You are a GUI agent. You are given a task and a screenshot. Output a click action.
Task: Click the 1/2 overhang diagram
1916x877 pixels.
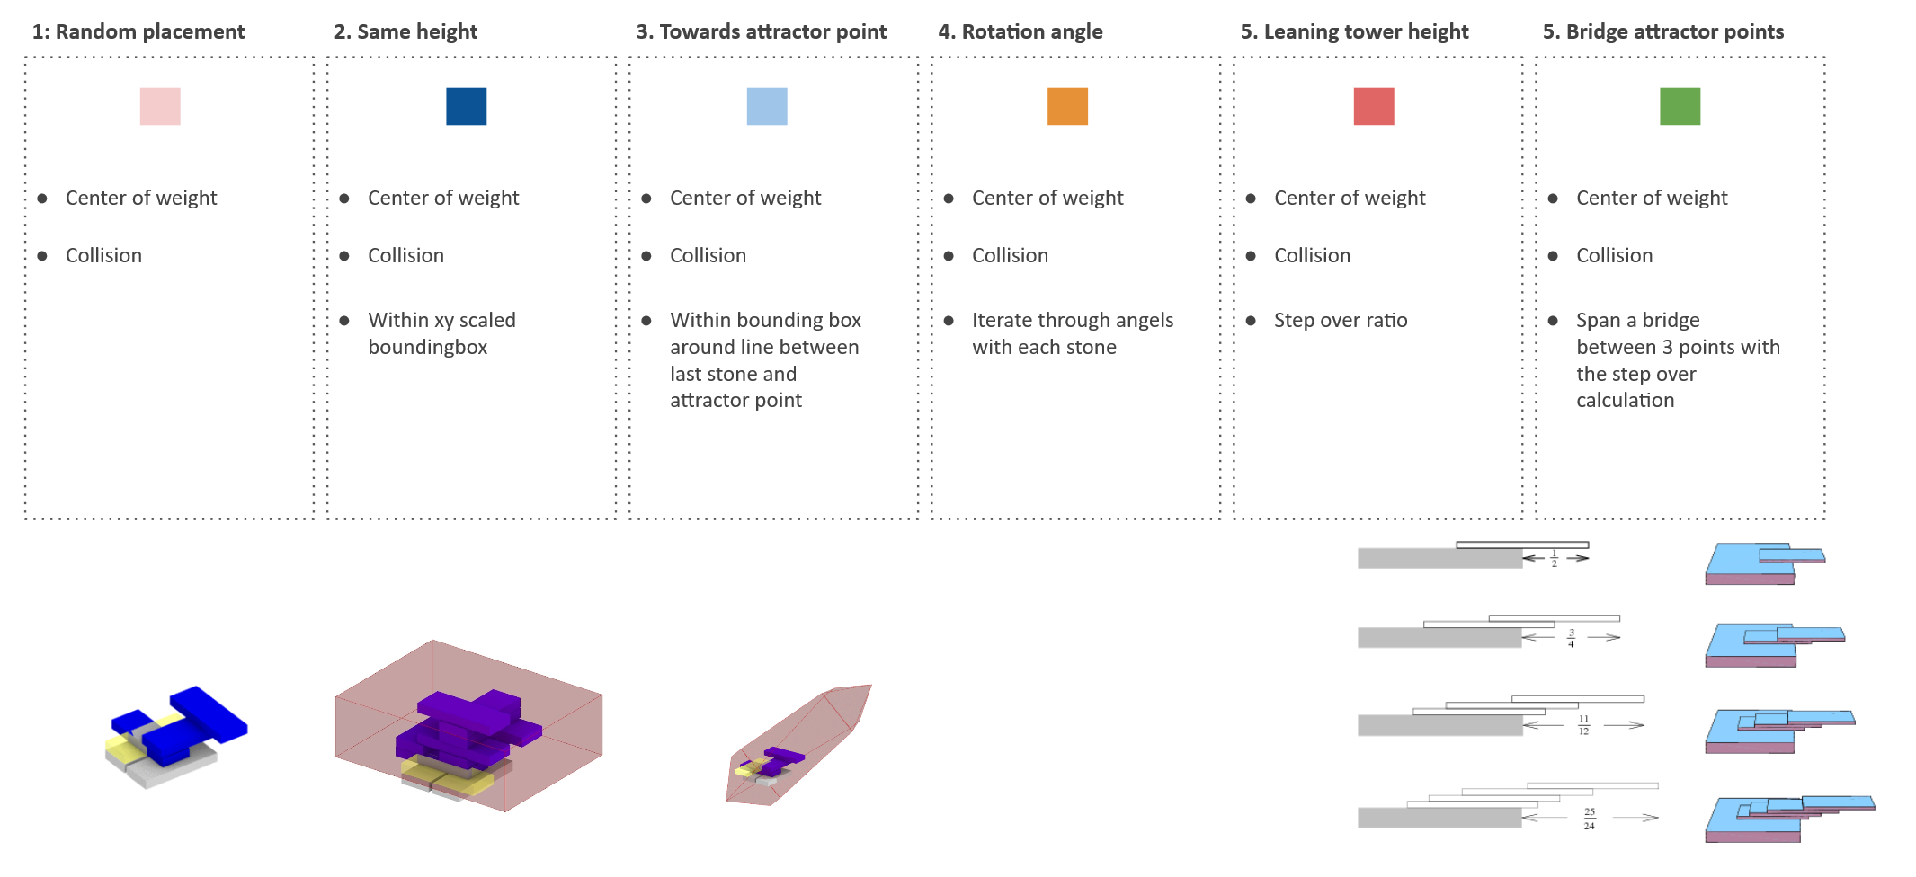1474,555
